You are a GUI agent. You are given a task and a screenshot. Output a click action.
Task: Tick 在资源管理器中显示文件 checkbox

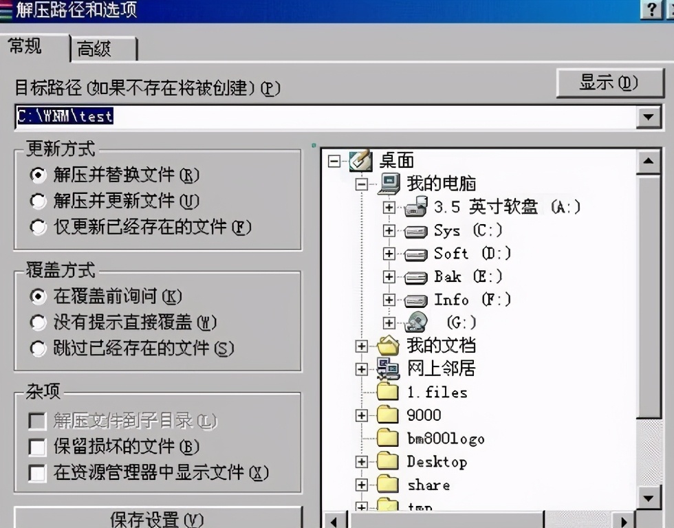coord(37,474)
